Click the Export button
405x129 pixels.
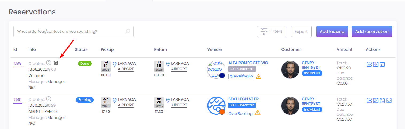pos(301,31)
